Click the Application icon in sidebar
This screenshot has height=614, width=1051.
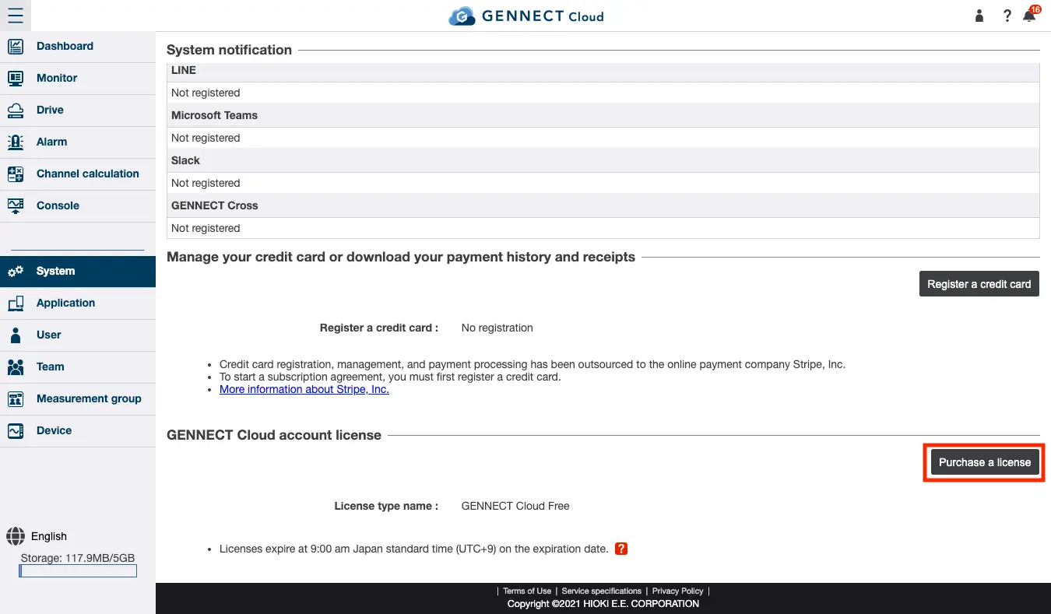[x=16, y=303]
